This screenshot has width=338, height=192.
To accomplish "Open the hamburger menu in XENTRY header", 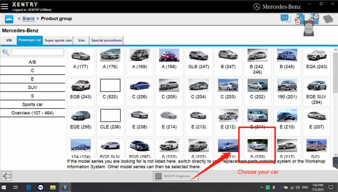I will pos(5,6).
